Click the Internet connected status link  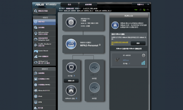click(x=83, y=21)
